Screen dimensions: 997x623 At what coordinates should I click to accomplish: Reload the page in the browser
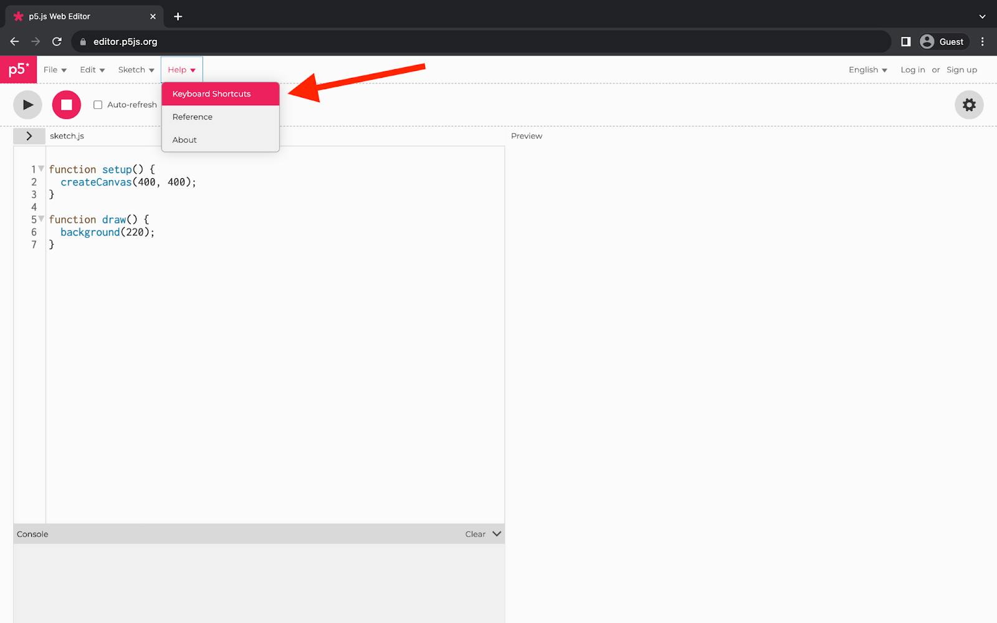click(57, 42)
